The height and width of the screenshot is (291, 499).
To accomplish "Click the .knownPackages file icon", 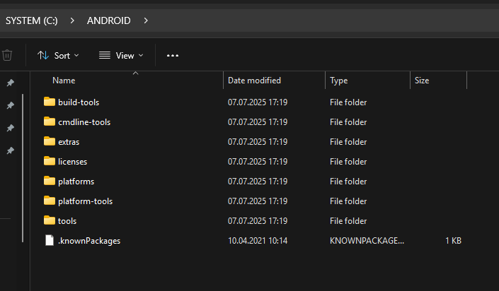I will tap(50, 240).
